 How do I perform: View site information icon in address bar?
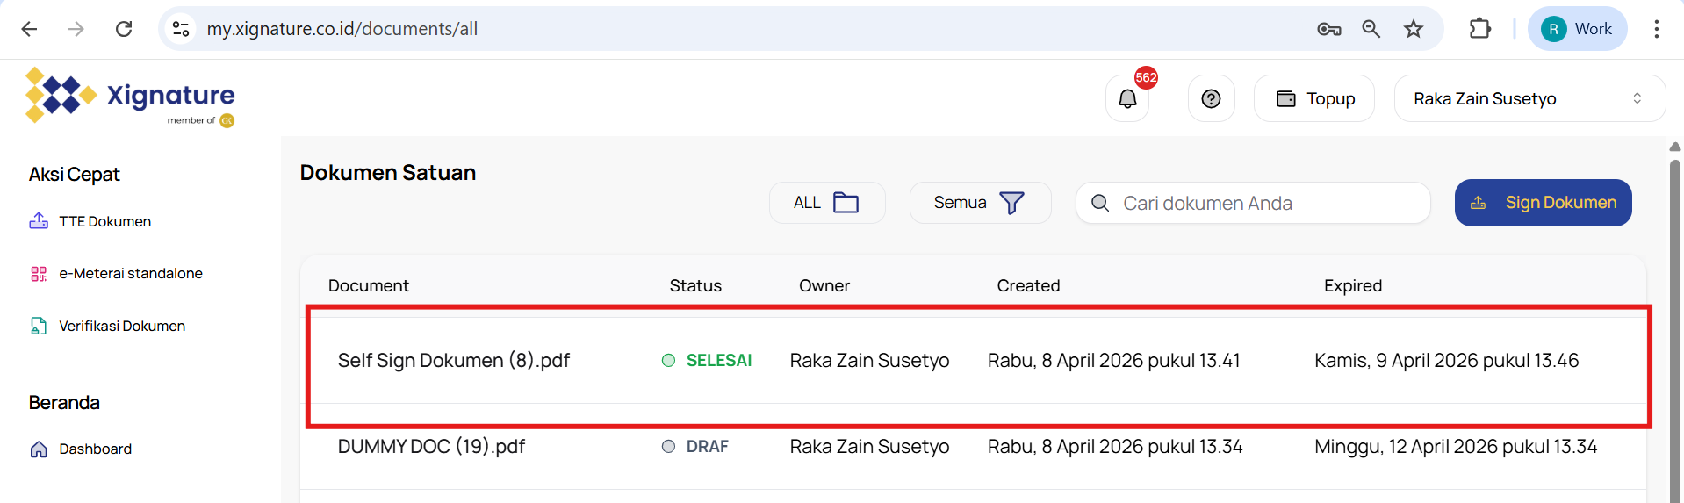click(x=181, y=29)
